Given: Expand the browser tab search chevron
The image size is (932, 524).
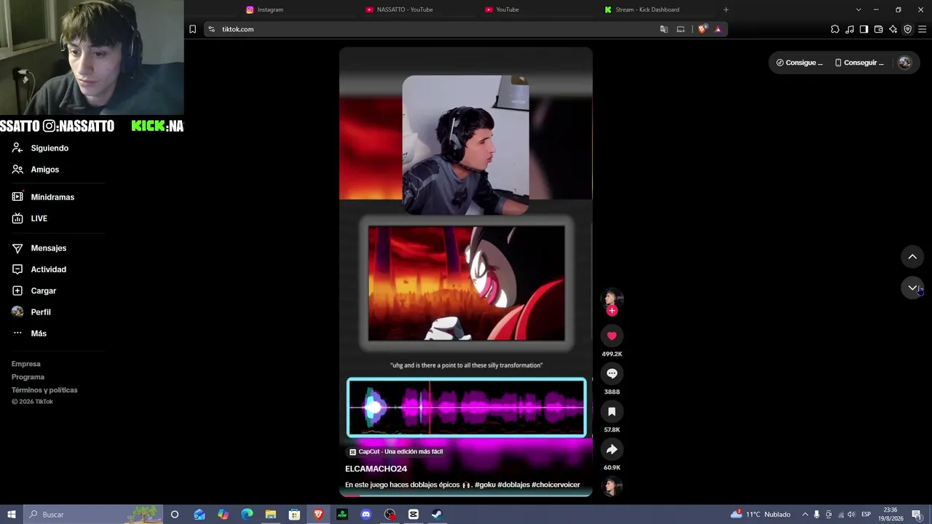Looking at the screenshot, I should tap(858, 9).
